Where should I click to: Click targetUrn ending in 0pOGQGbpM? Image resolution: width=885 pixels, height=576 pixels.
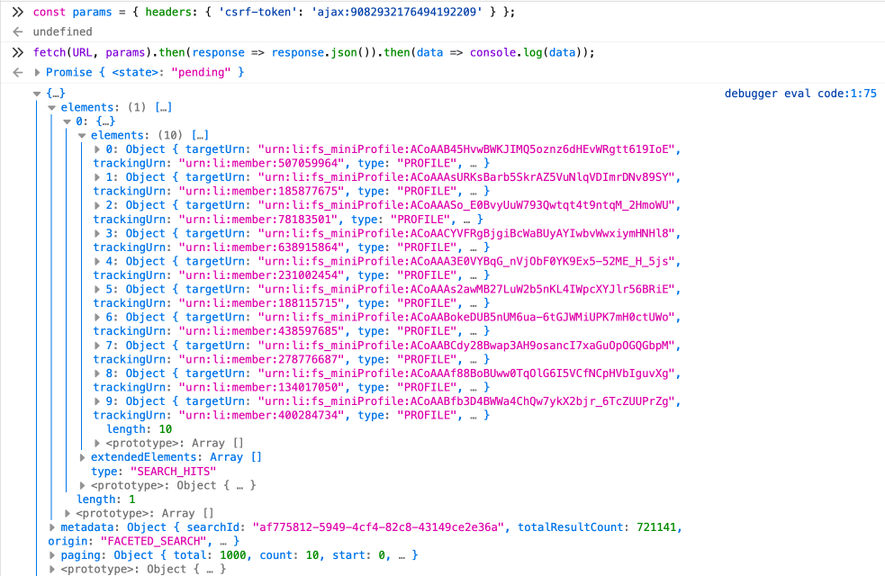coord(466,346)
